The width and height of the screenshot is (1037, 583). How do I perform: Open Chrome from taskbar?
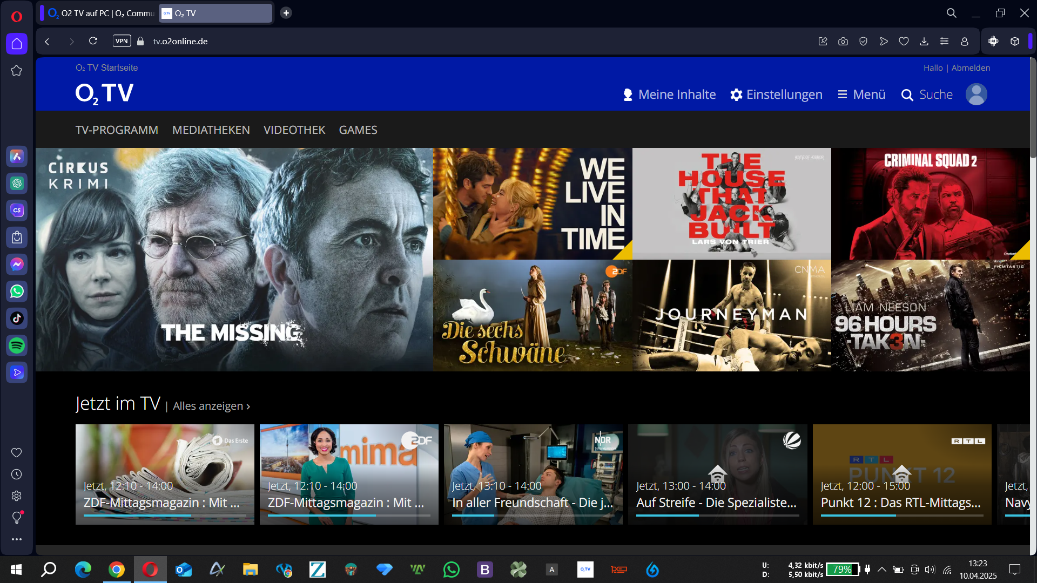point(117,570)
